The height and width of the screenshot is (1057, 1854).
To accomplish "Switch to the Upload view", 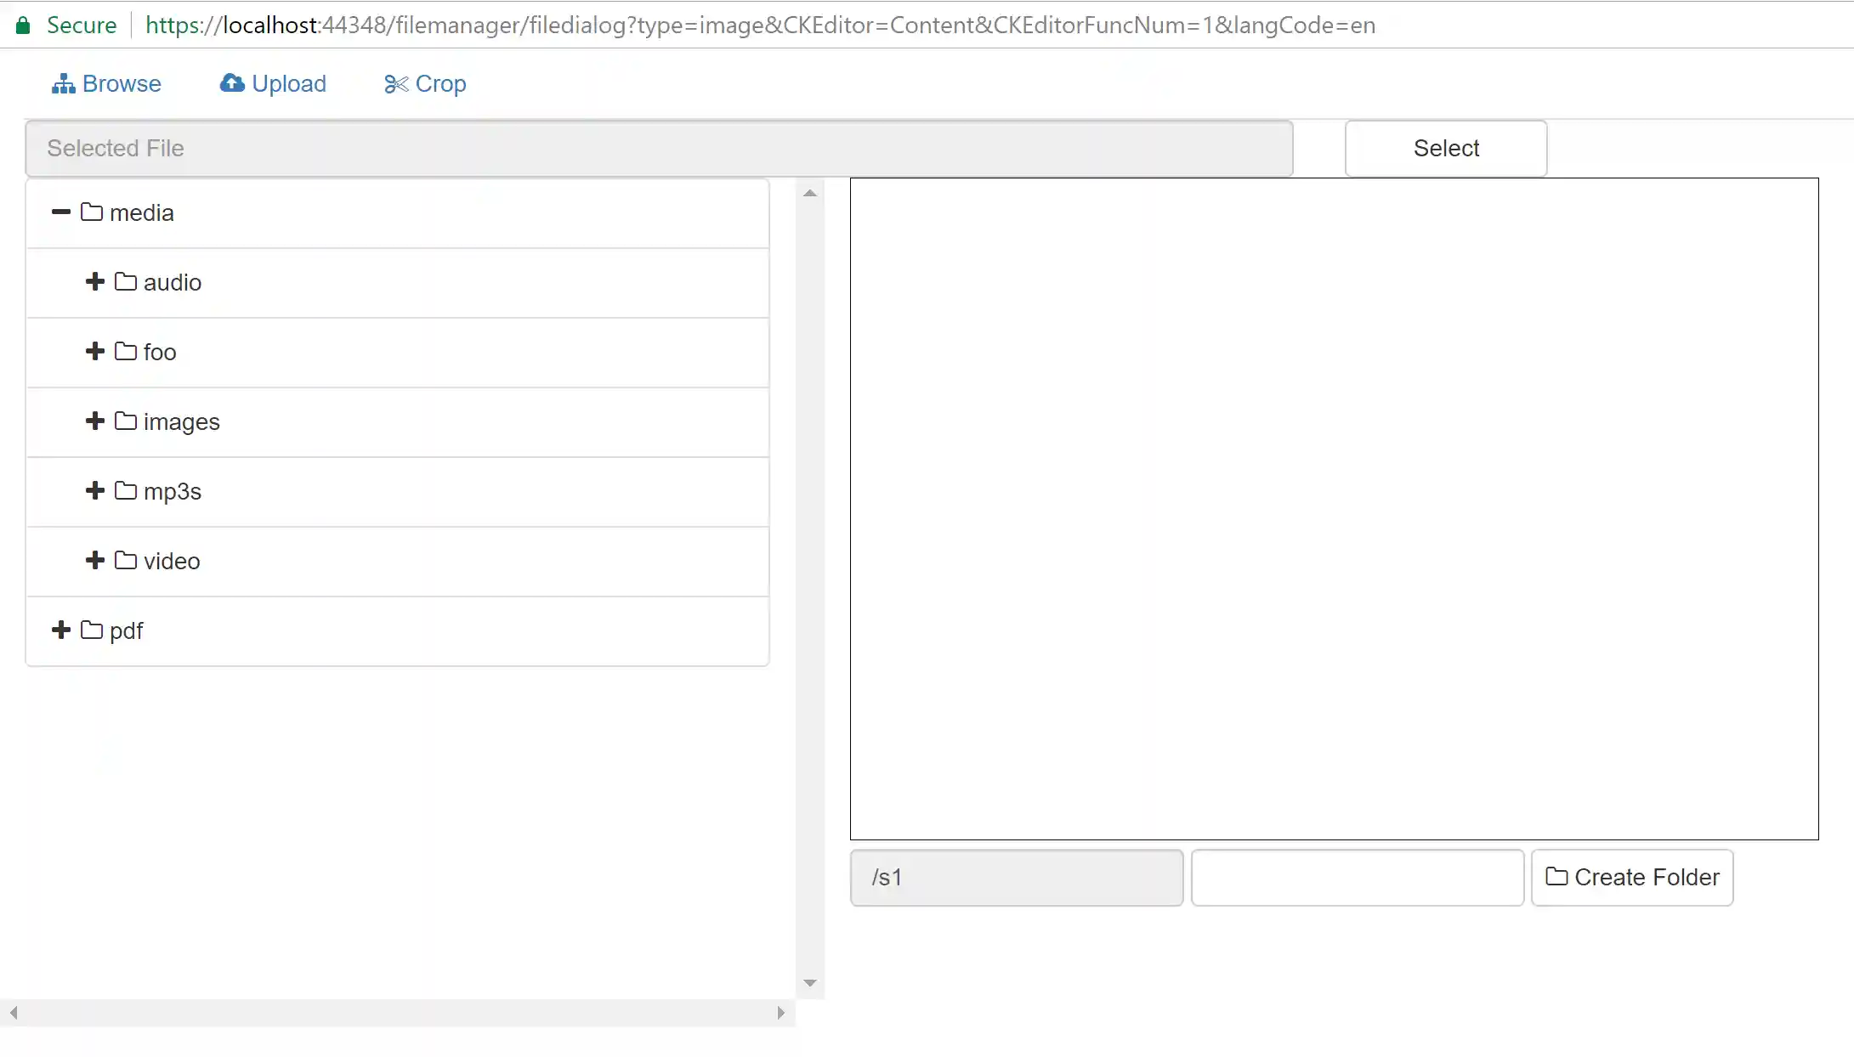I will 273,82.
